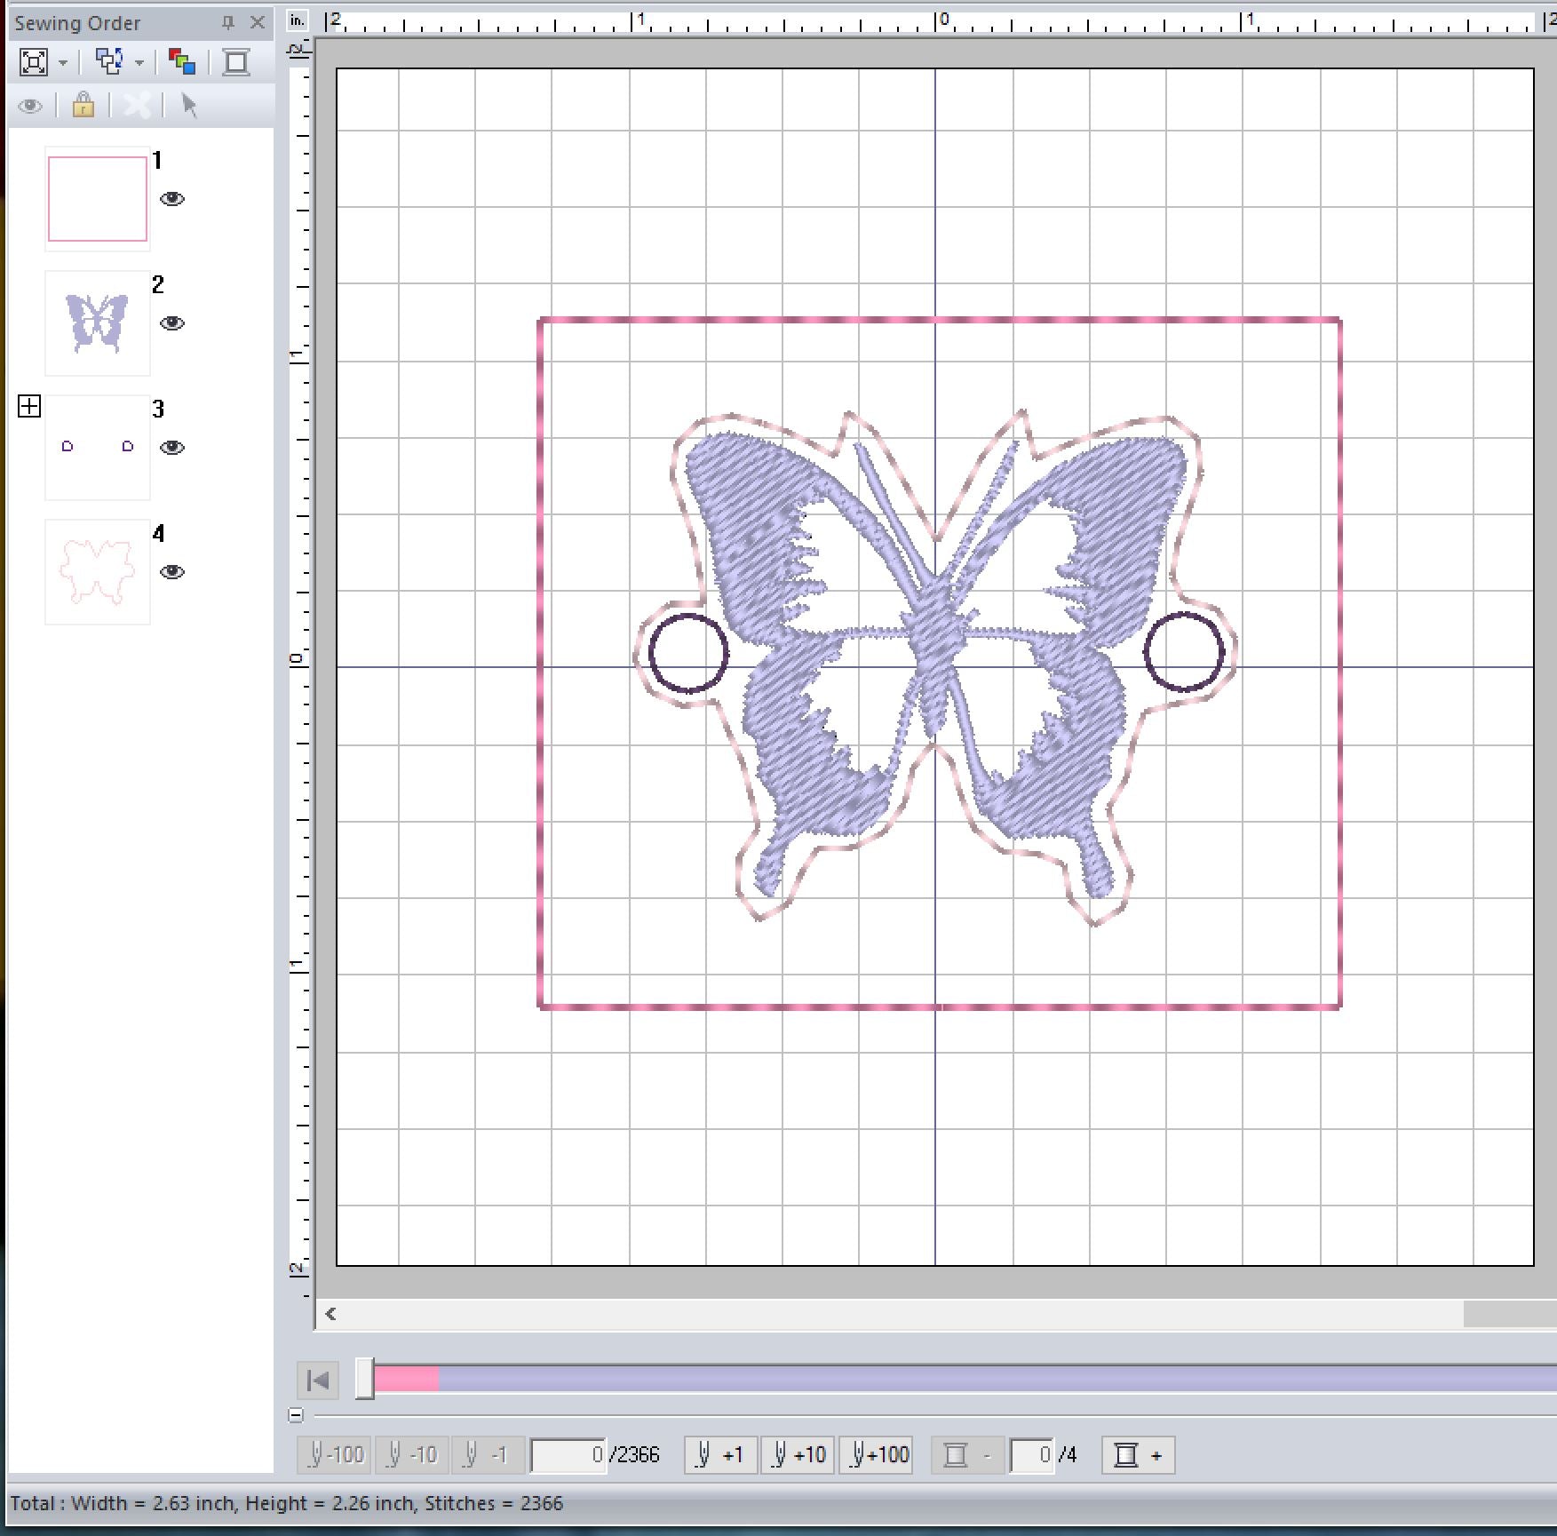The height and width of the screenshot is (1536, 1557).
Task: Hide sewing order item 1 with eye icon
Action: [172, 199]
